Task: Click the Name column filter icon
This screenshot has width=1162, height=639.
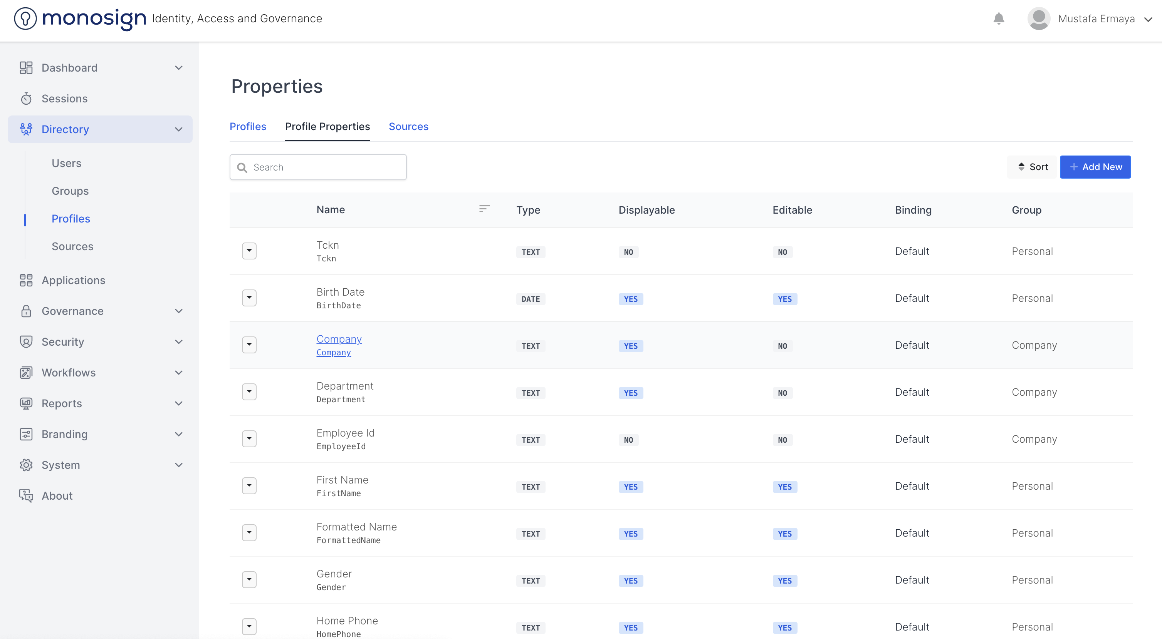Action: [484, 209]
